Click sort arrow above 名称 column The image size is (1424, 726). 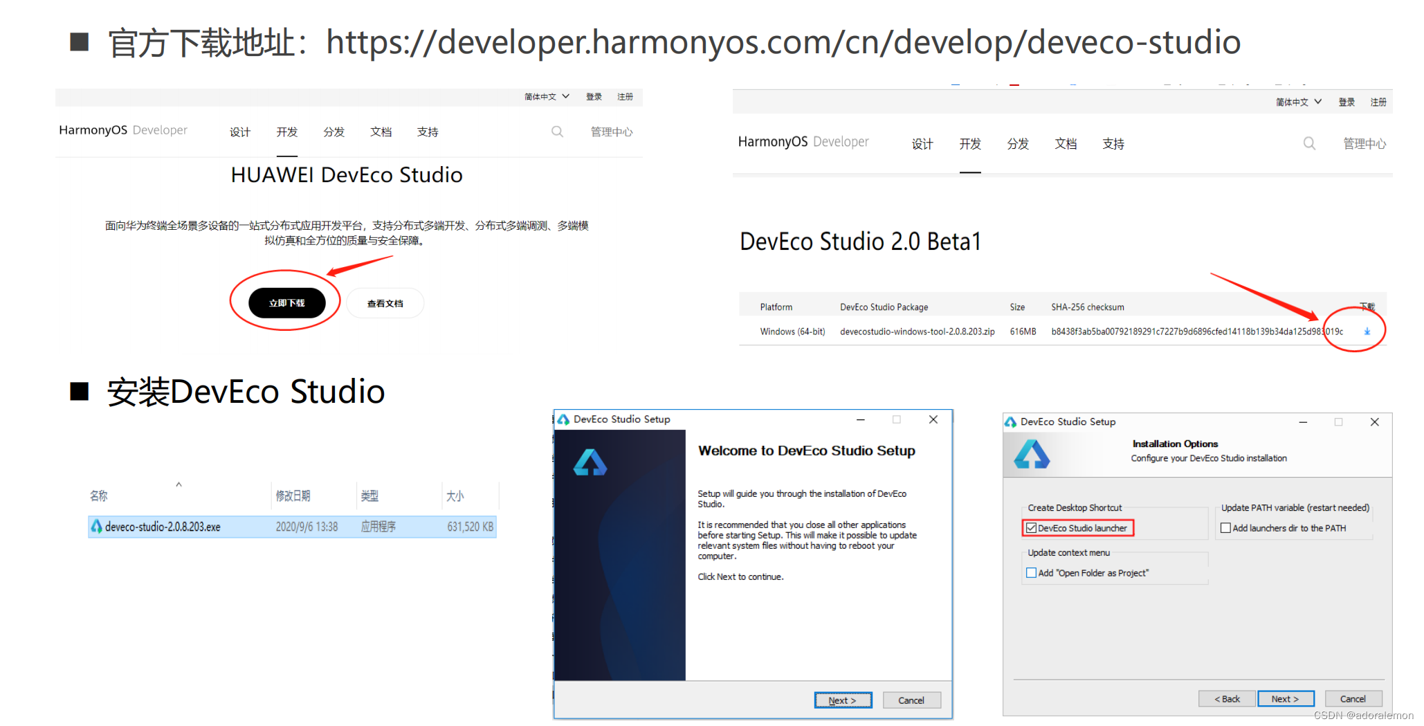(179, 484)
